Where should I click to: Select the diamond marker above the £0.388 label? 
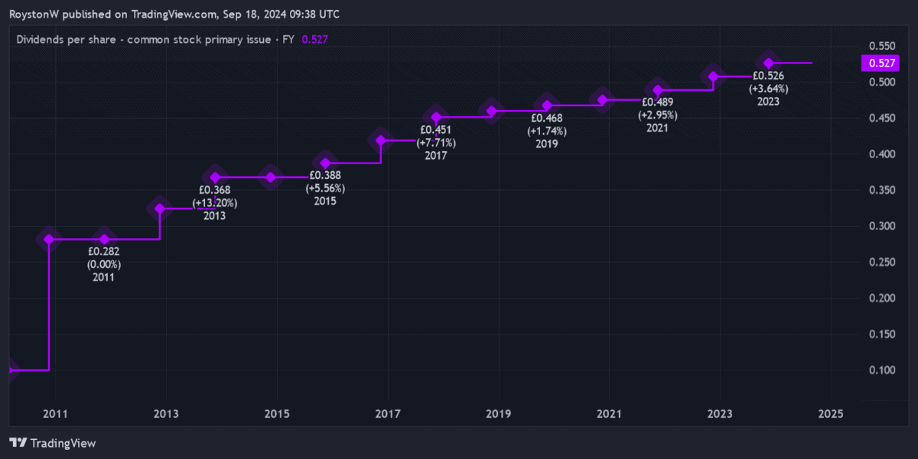(326, 163)
